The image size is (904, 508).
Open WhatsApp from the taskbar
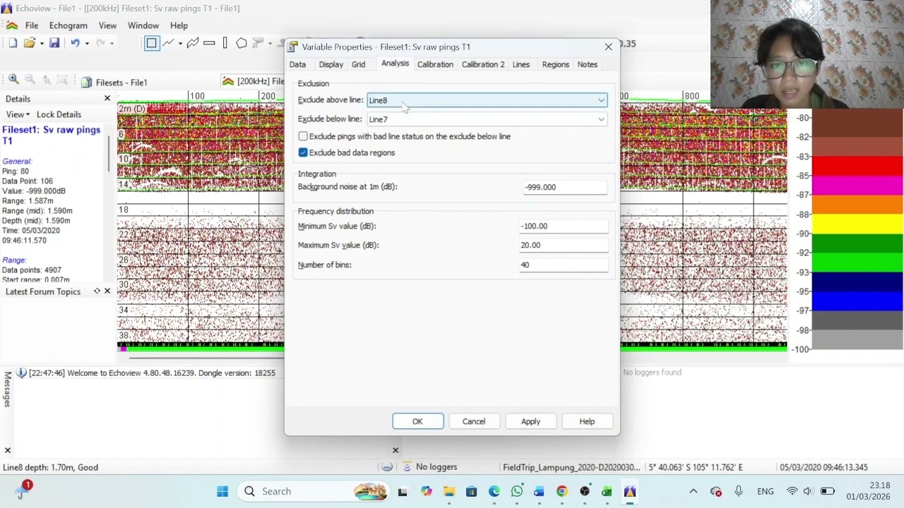point(517,491)
